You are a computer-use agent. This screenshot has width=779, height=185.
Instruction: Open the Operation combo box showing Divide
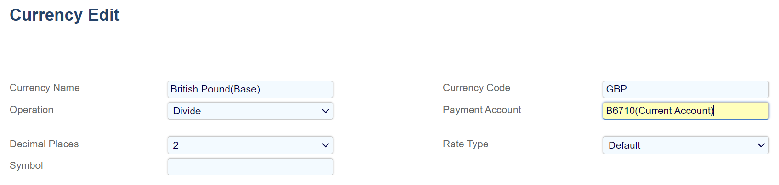click(x=250, y=111)
